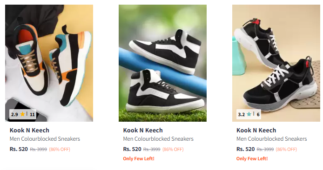
Task: Click the yellow star on 2.9 rating badge
Action: [x=22, y=114]
